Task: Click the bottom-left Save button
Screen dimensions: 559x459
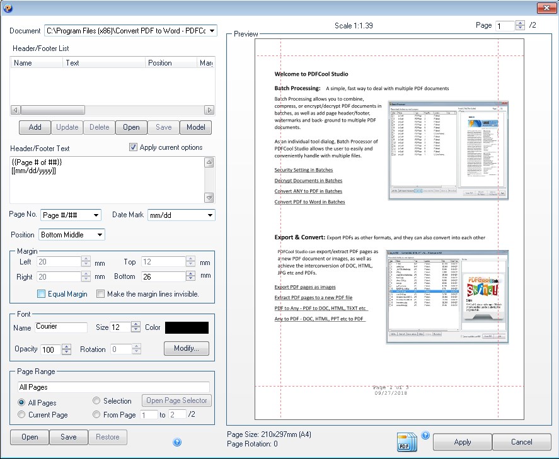Action: click(x=69, y=438)
